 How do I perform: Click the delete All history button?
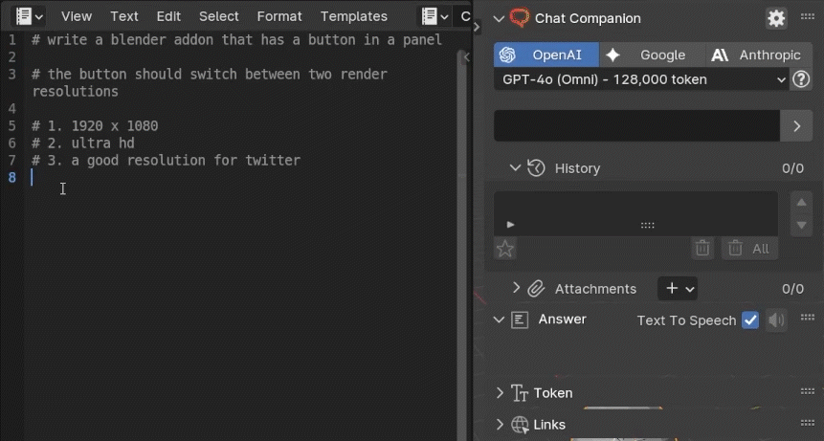(749, 248)
